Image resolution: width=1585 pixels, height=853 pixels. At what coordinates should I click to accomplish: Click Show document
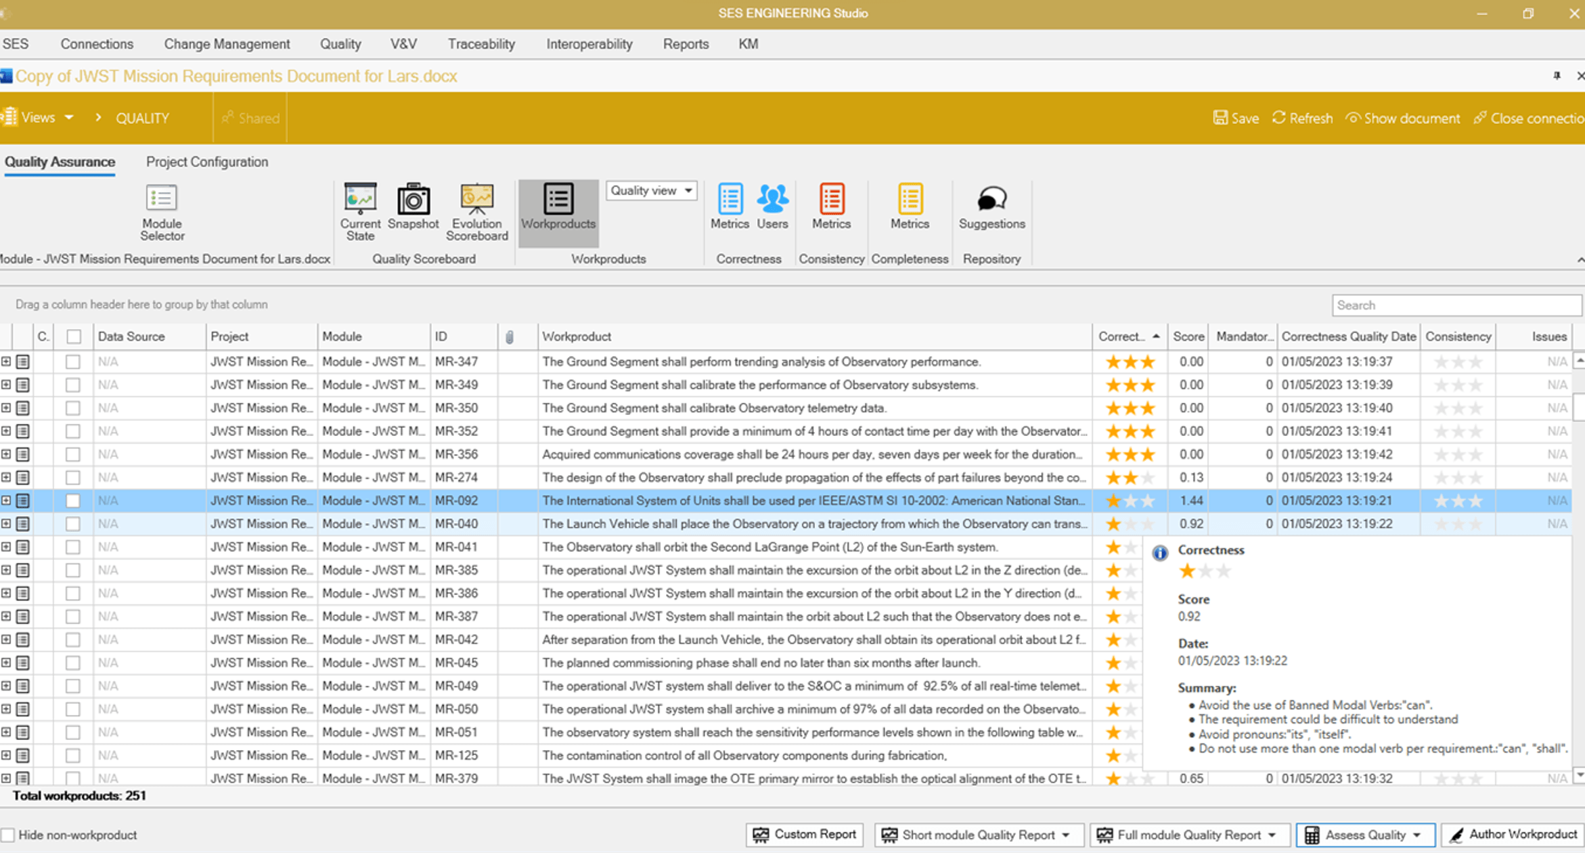pyautogui.click(x=1402, y=118)
